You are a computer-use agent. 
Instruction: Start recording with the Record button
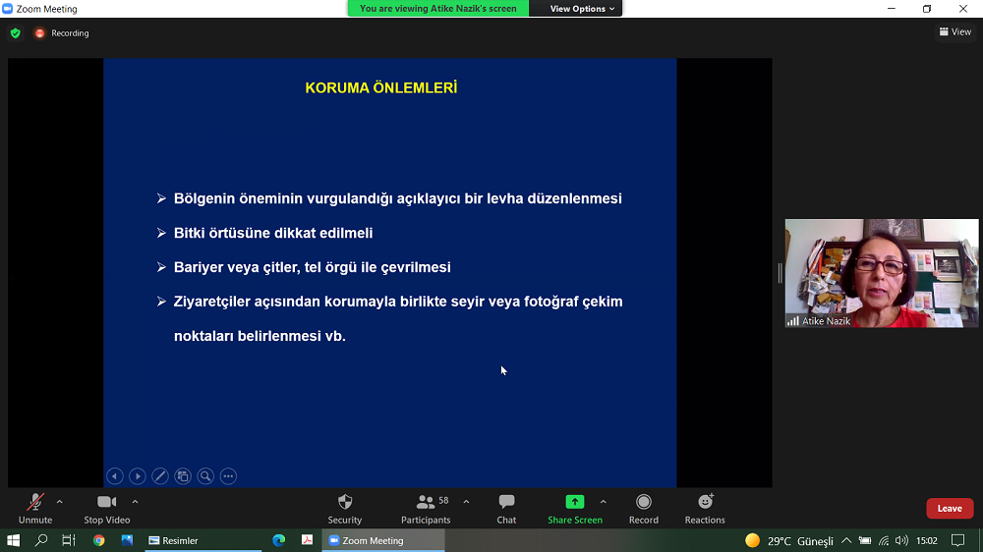pos(644,509)
